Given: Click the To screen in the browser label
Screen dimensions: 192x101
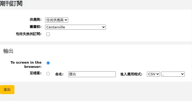Looking at the screenshot, I should click(26, 64).
